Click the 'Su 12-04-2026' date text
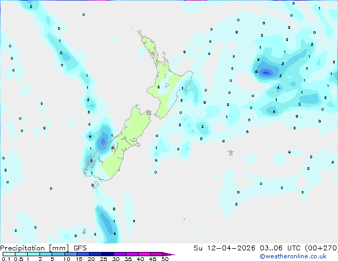The image size is (338, 261). 224,248
